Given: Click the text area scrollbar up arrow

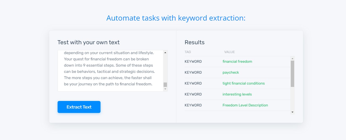Looking at the screenshot, I should coord(165,53).
